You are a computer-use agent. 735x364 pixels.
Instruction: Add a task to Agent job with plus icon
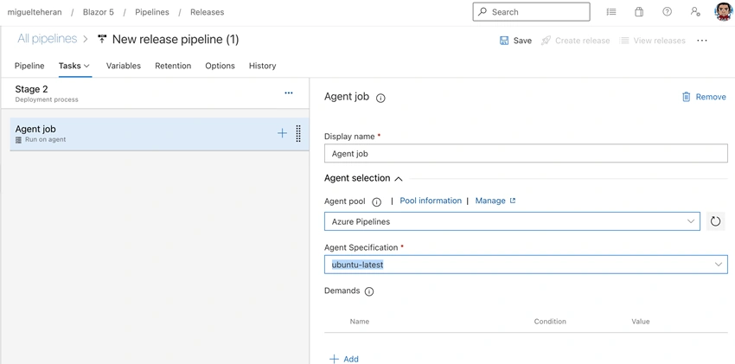click(x=282, y=133)
